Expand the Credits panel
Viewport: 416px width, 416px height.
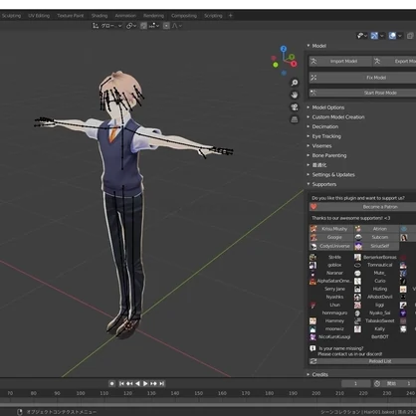317,374
